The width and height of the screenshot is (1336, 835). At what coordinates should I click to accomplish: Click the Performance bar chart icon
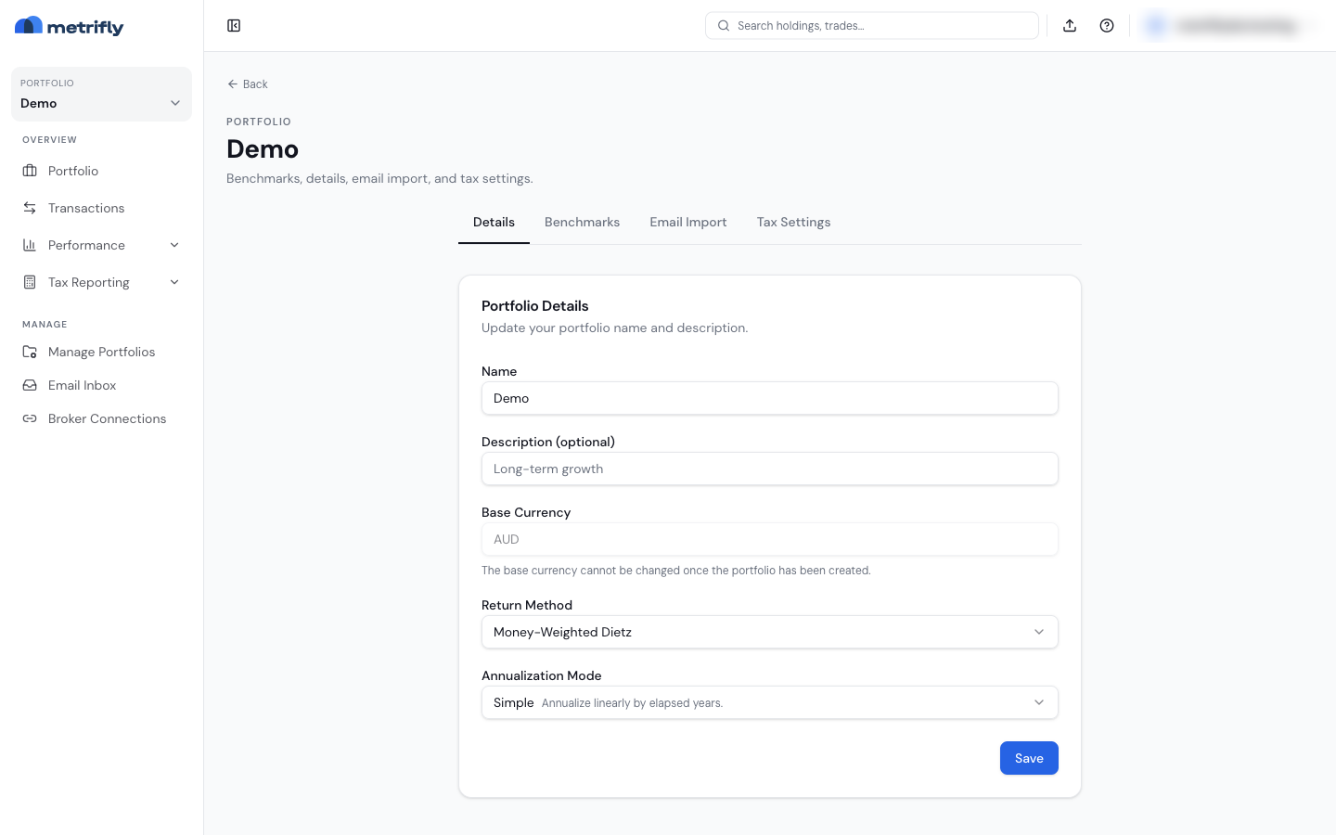point(30,245)
